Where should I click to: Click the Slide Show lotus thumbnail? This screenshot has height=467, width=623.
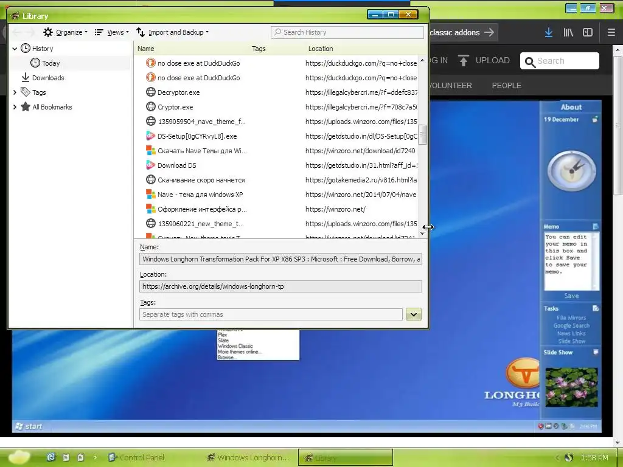click(571, 387)
